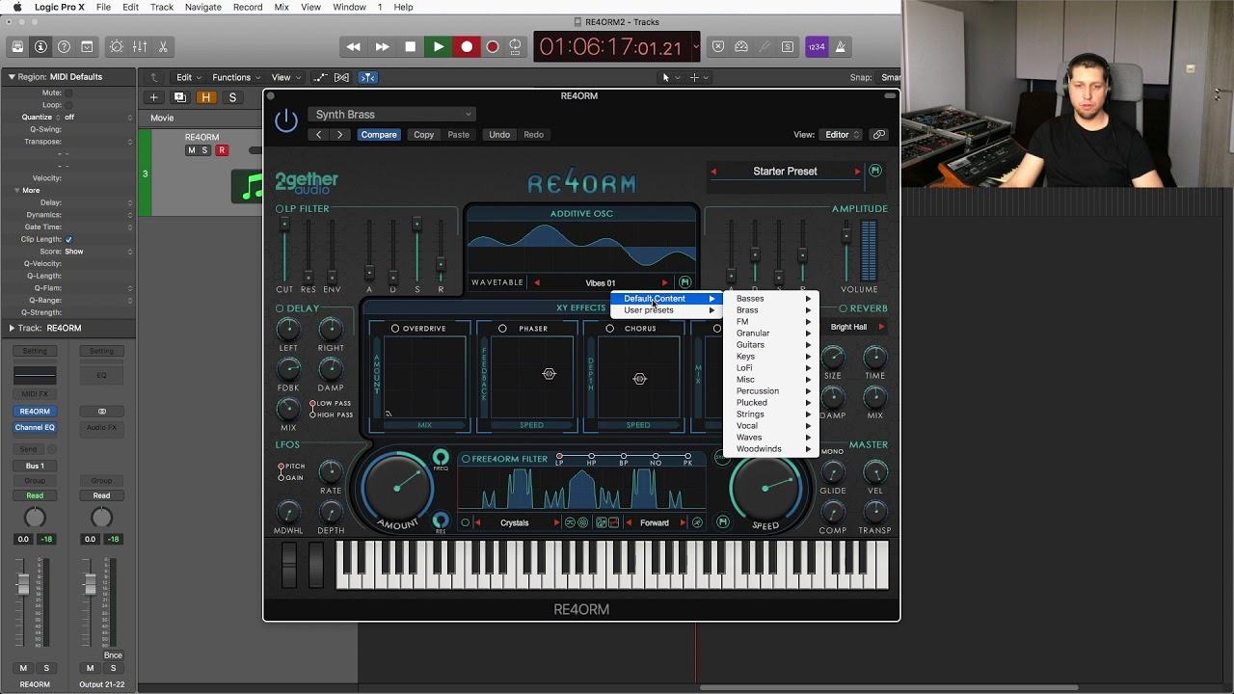Screen dimensions: 1234x694
Task: Click the Channel EQ insert slot
Action: coord(35,427)
